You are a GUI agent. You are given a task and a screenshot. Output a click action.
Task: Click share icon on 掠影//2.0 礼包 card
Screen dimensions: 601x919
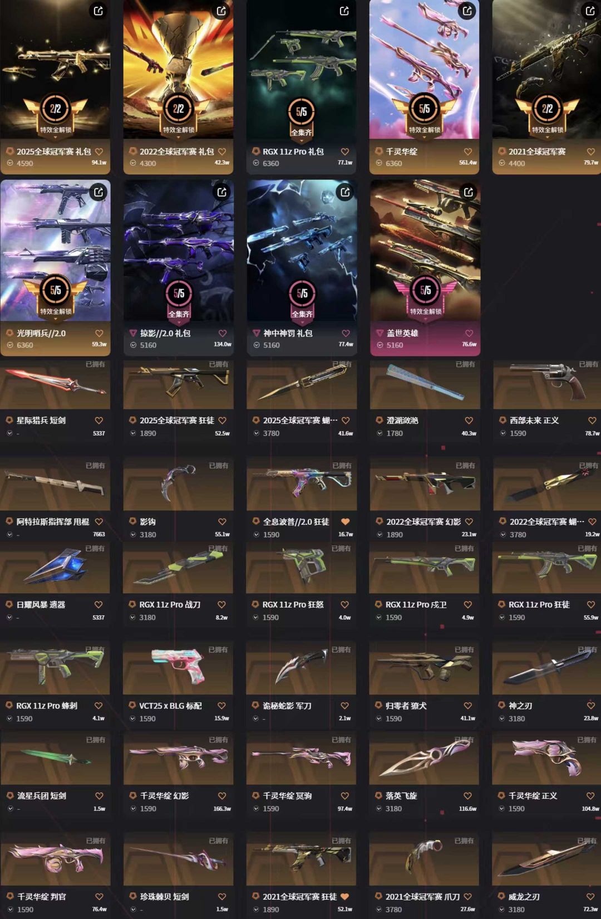[x=222, y=192]
